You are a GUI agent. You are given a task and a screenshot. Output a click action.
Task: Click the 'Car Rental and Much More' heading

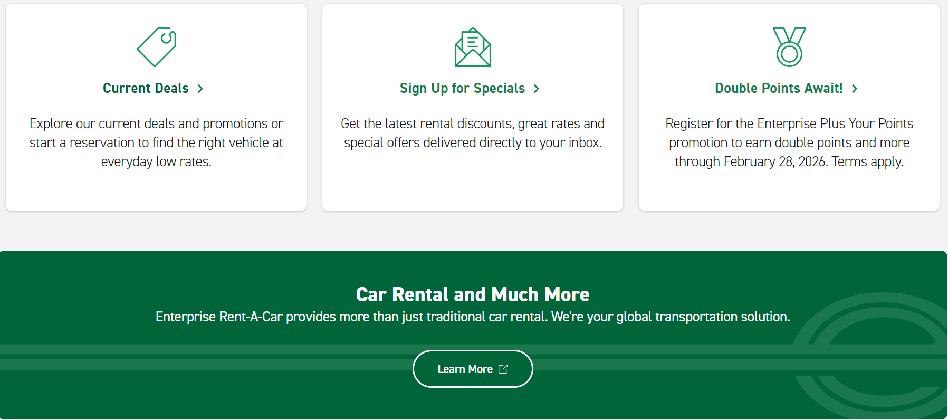[473, 294]
